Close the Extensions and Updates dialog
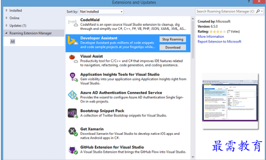Viewport: 266px width, 160px height. click(x=259, y=1)
